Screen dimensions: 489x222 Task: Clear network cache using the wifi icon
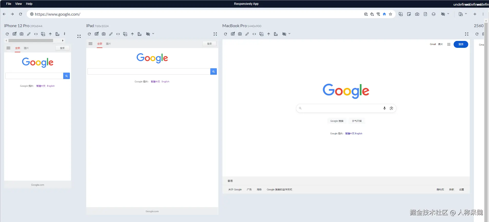[378, 14]
